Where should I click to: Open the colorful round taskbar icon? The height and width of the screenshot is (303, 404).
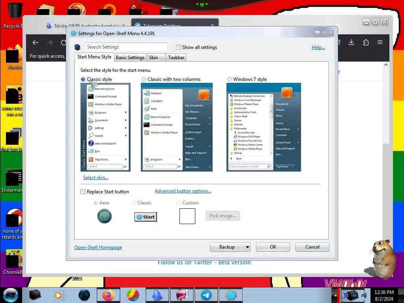(x=133, y=295)
